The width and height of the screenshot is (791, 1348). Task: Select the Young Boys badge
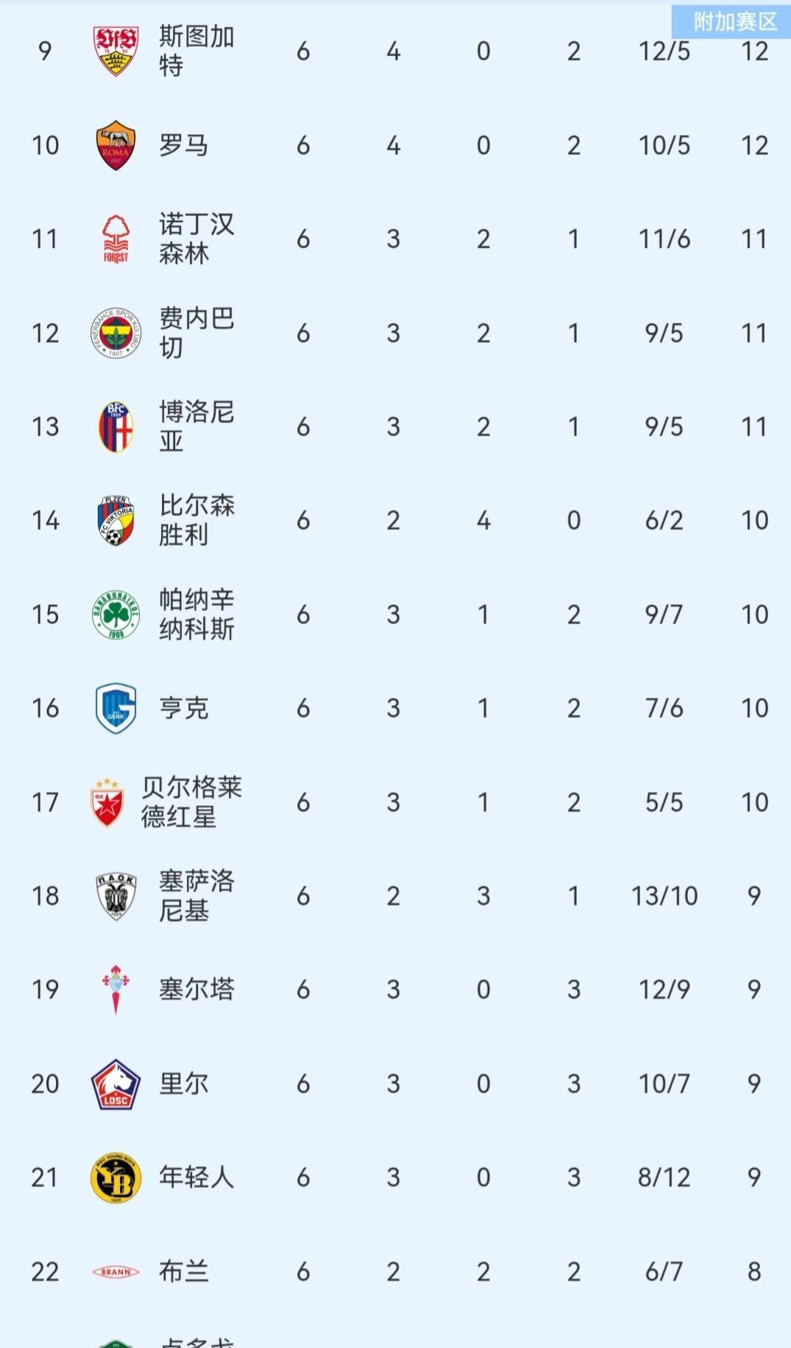116,1177
